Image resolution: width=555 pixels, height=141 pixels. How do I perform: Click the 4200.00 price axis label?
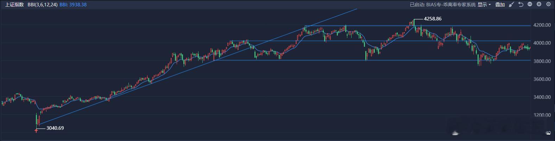pyautogui.click(x=542, y=25)
